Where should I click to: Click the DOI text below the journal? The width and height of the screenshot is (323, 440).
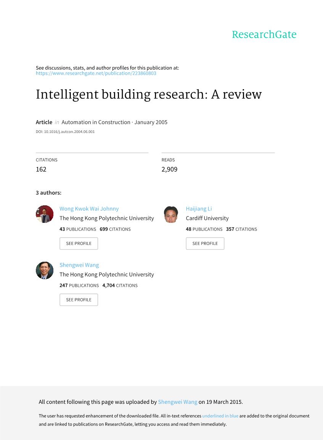click(65, 132)
